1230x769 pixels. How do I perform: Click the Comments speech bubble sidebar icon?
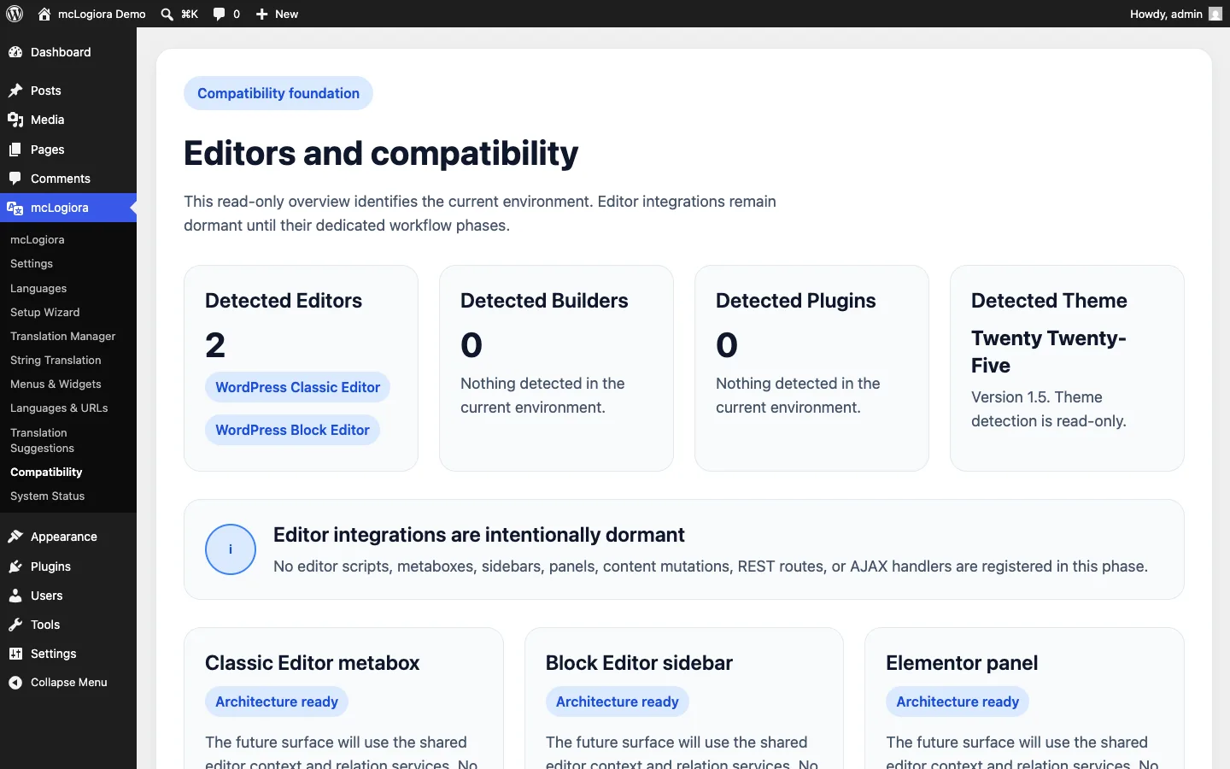15,179
